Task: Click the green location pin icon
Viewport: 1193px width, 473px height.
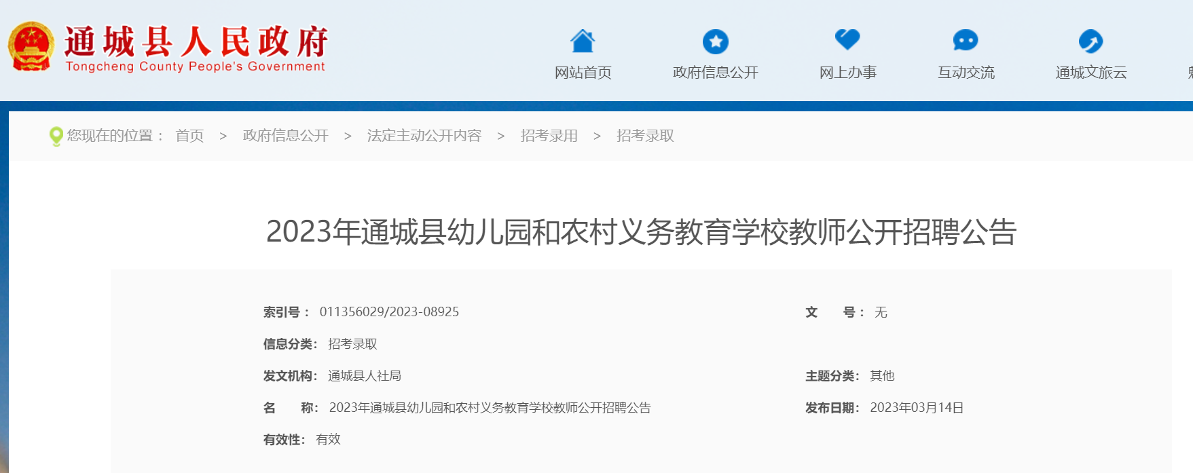Action: coord(56,136)
